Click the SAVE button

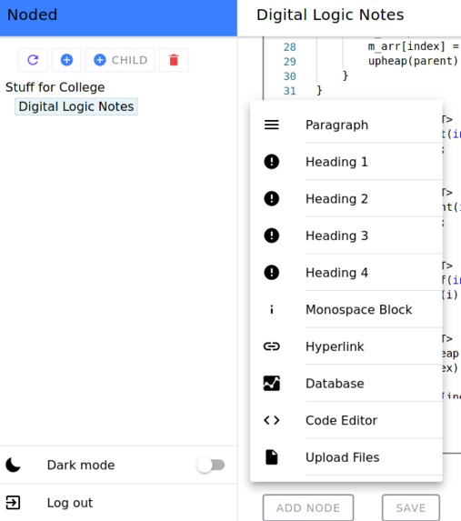pos(411,507)
